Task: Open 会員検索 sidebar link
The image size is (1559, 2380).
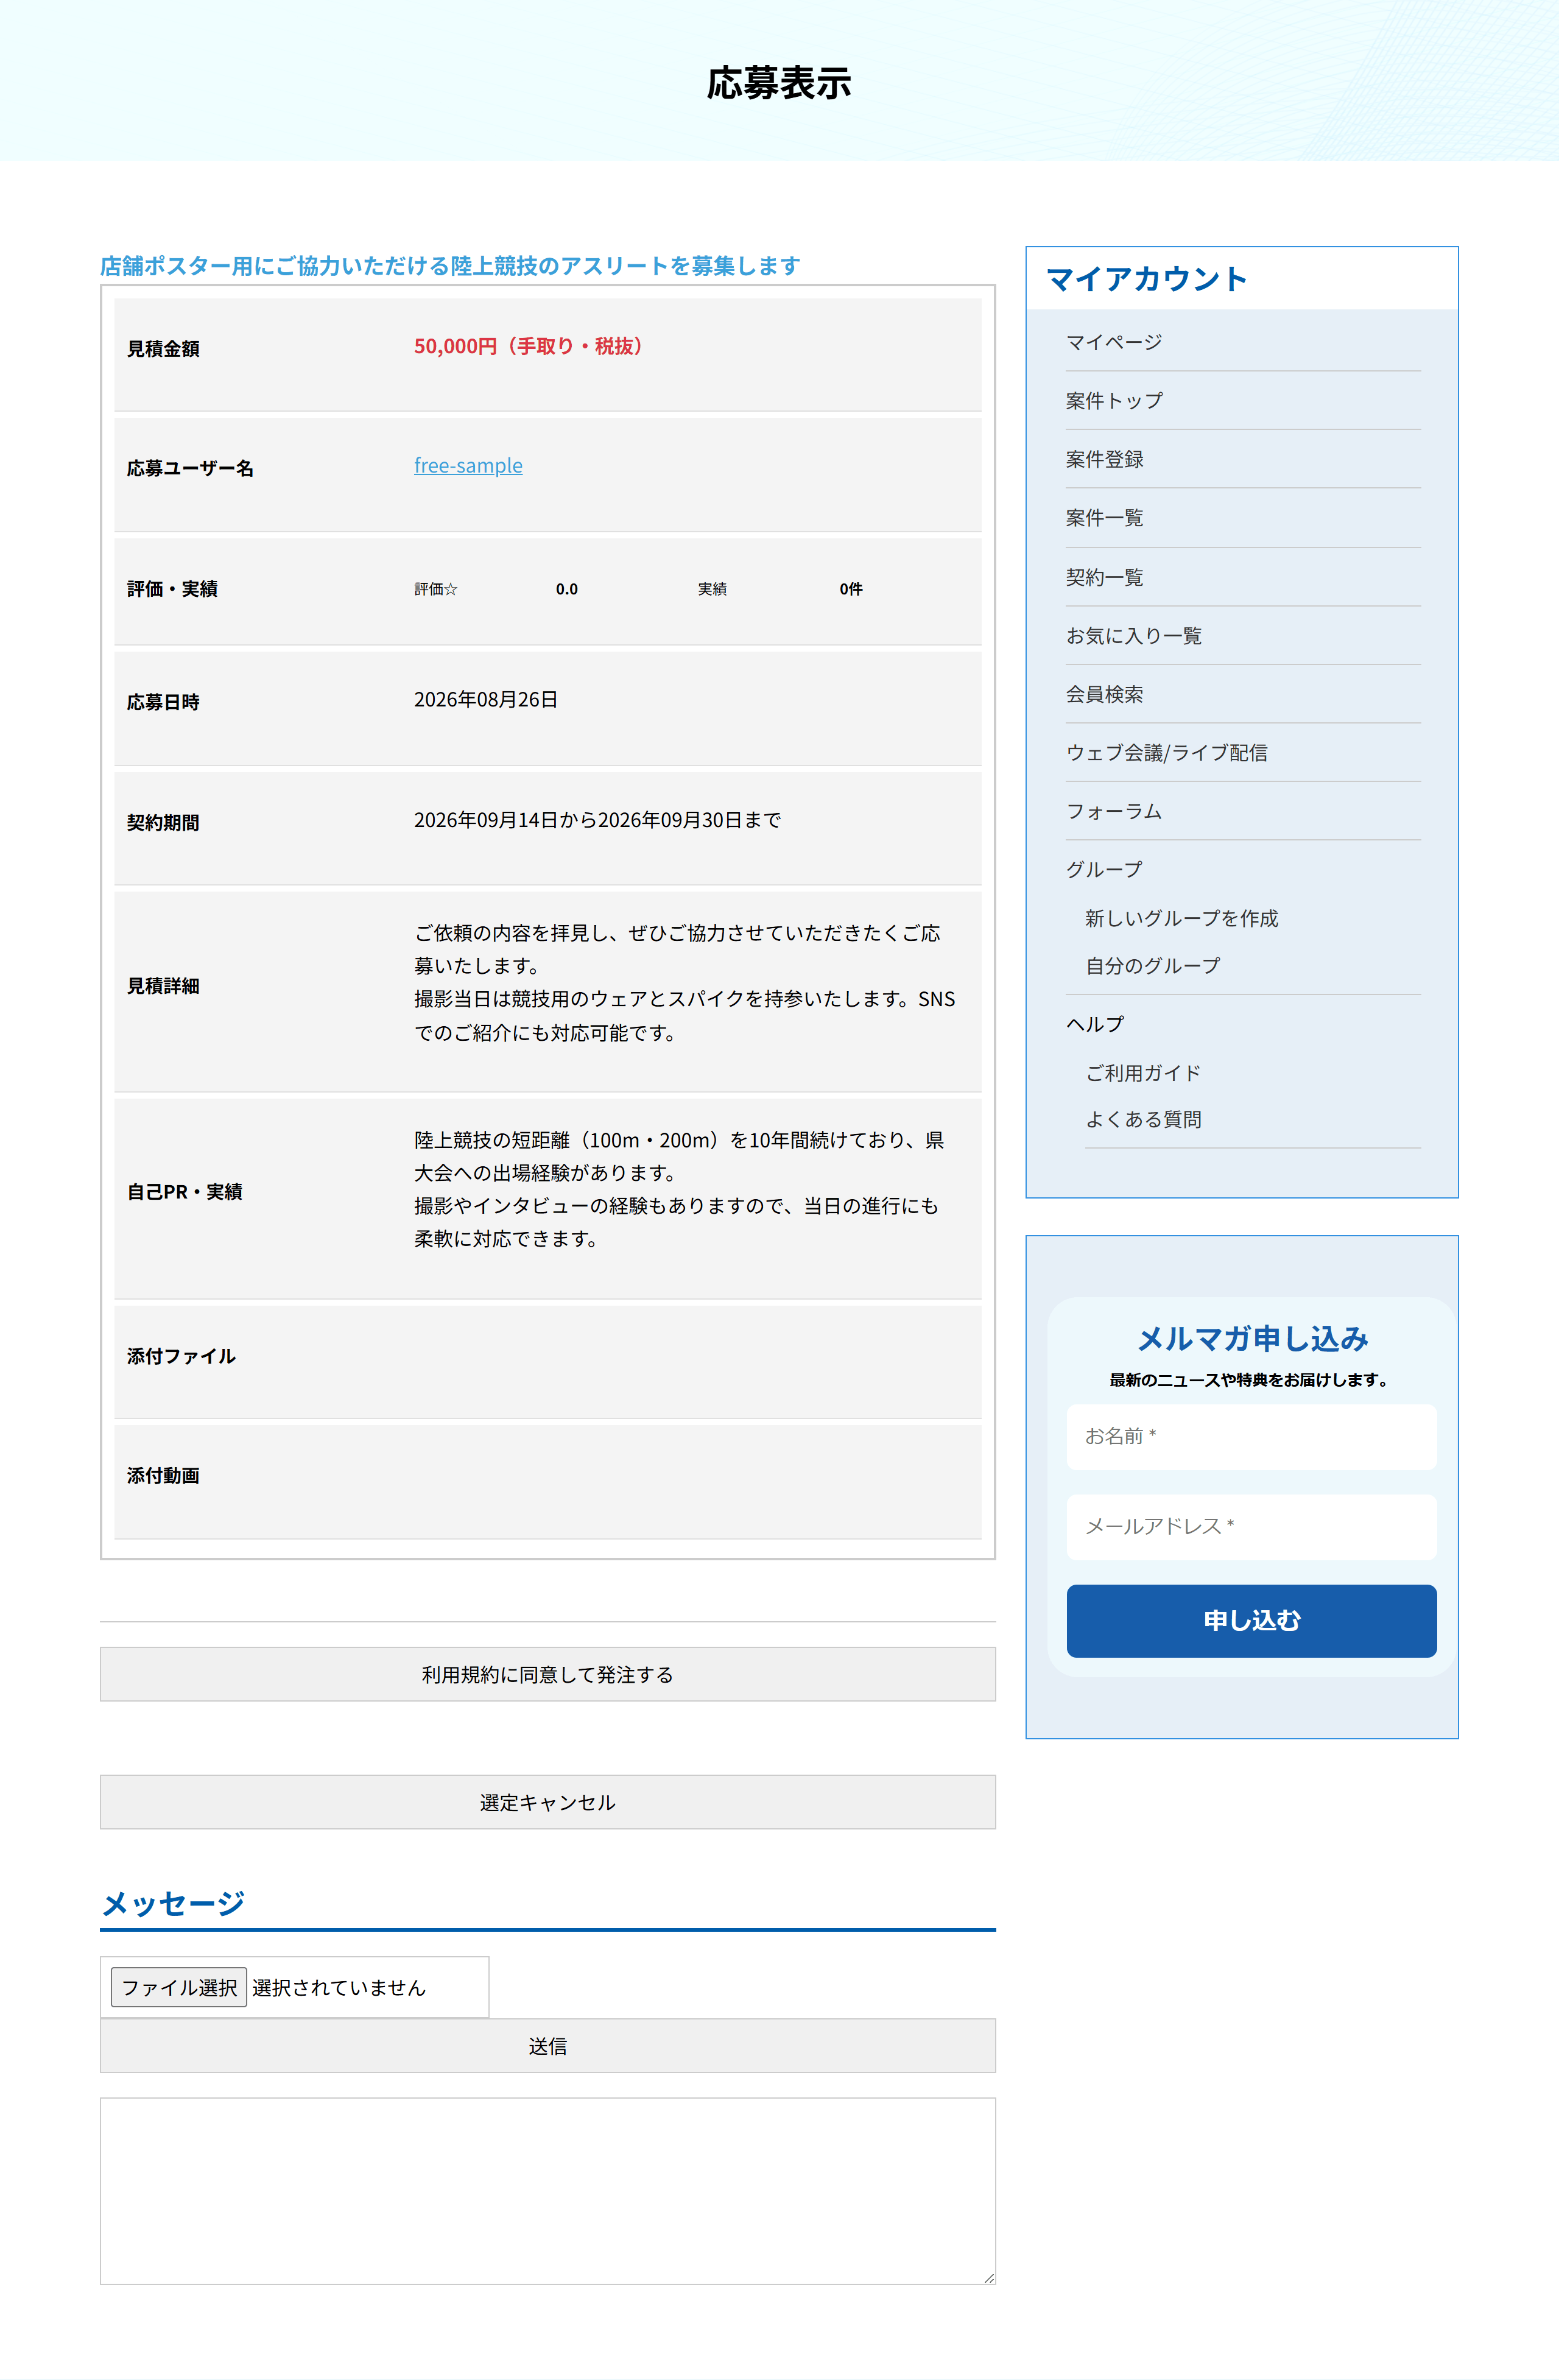Action: click(x=1105, y=694)
